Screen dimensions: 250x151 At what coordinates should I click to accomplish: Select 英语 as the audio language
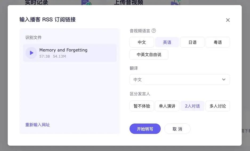(x=167, y=42)
